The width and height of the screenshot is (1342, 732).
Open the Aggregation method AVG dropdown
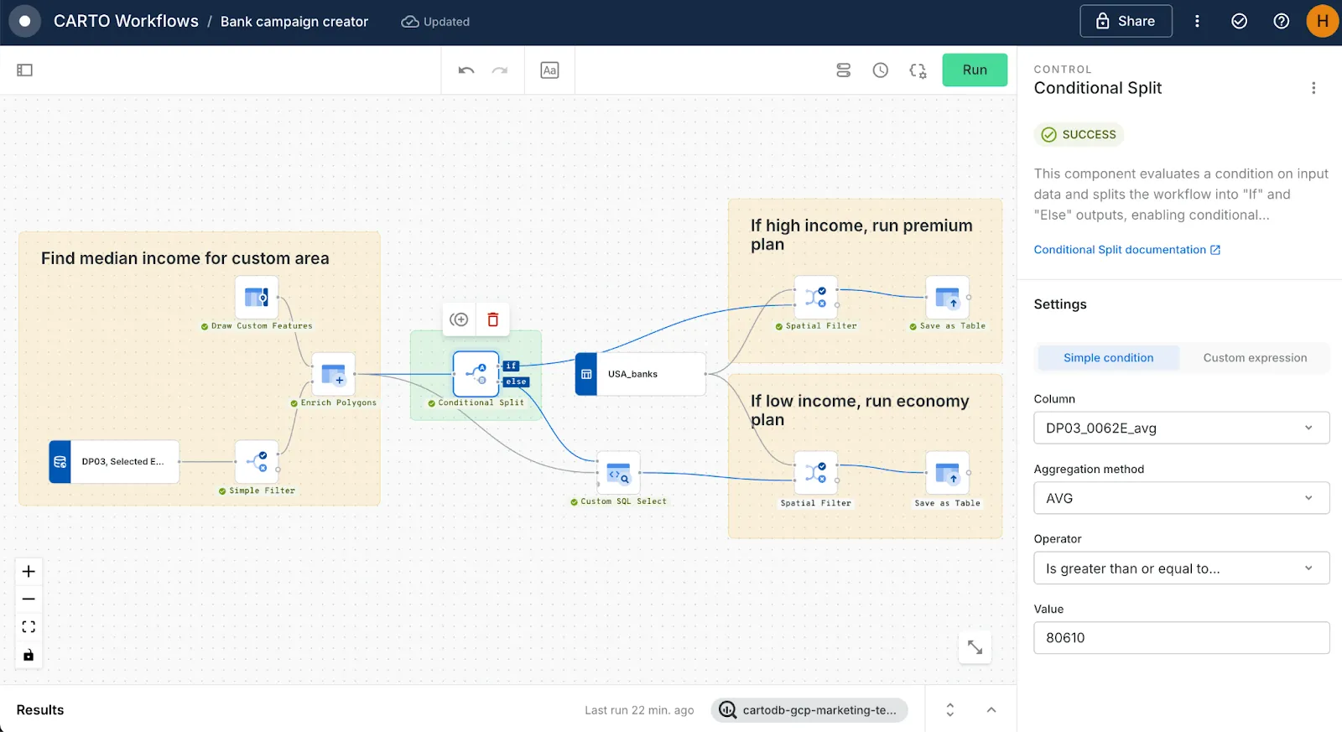click(1181, 498)
